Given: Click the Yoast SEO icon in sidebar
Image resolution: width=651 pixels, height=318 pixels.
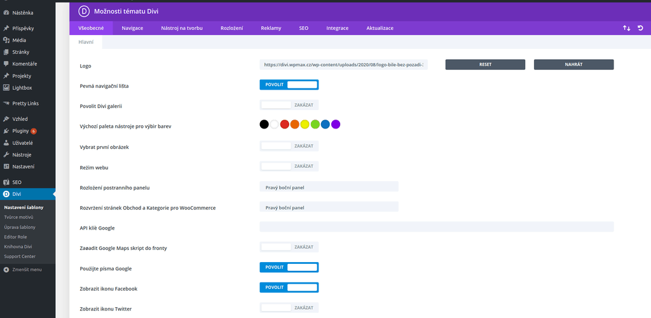Looking at the screenshot, I should (6, 183).
